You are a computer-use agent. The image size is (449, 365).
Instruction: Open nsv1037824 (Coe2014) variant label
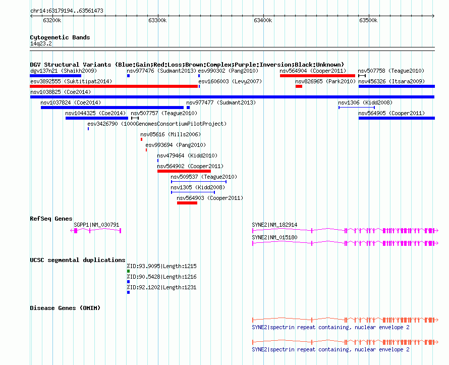(x=71, y=102)
